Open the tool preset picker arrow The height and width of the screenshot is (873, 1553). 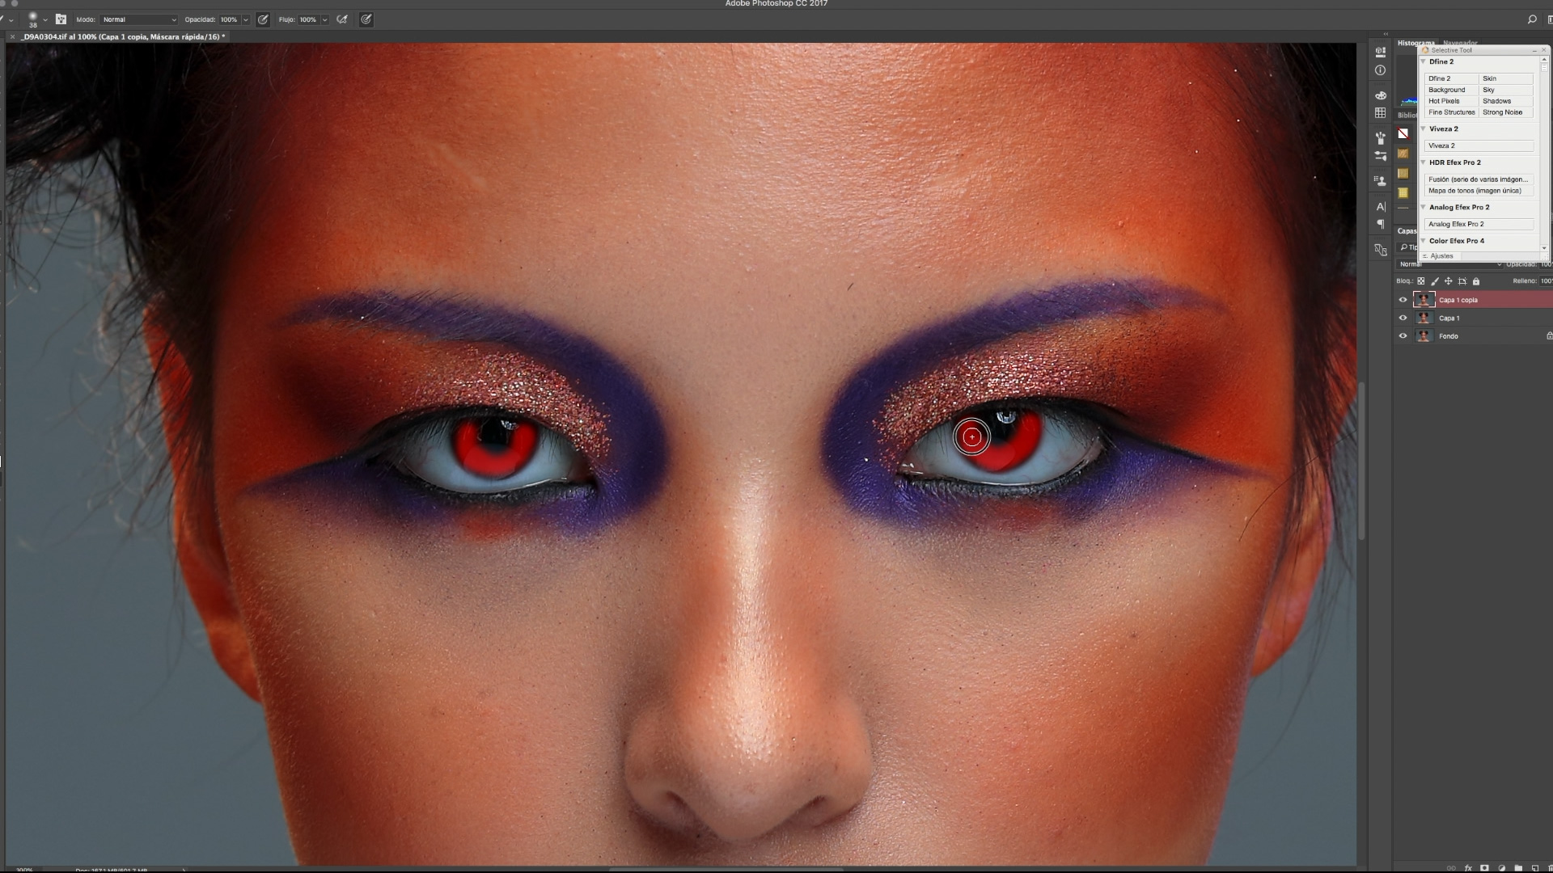tap(11, 19)
